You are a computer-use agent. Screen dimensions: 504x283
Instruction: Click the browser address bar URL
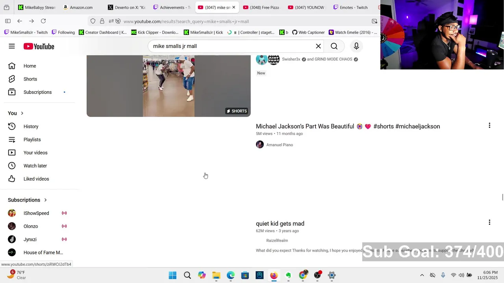(186, 21)
